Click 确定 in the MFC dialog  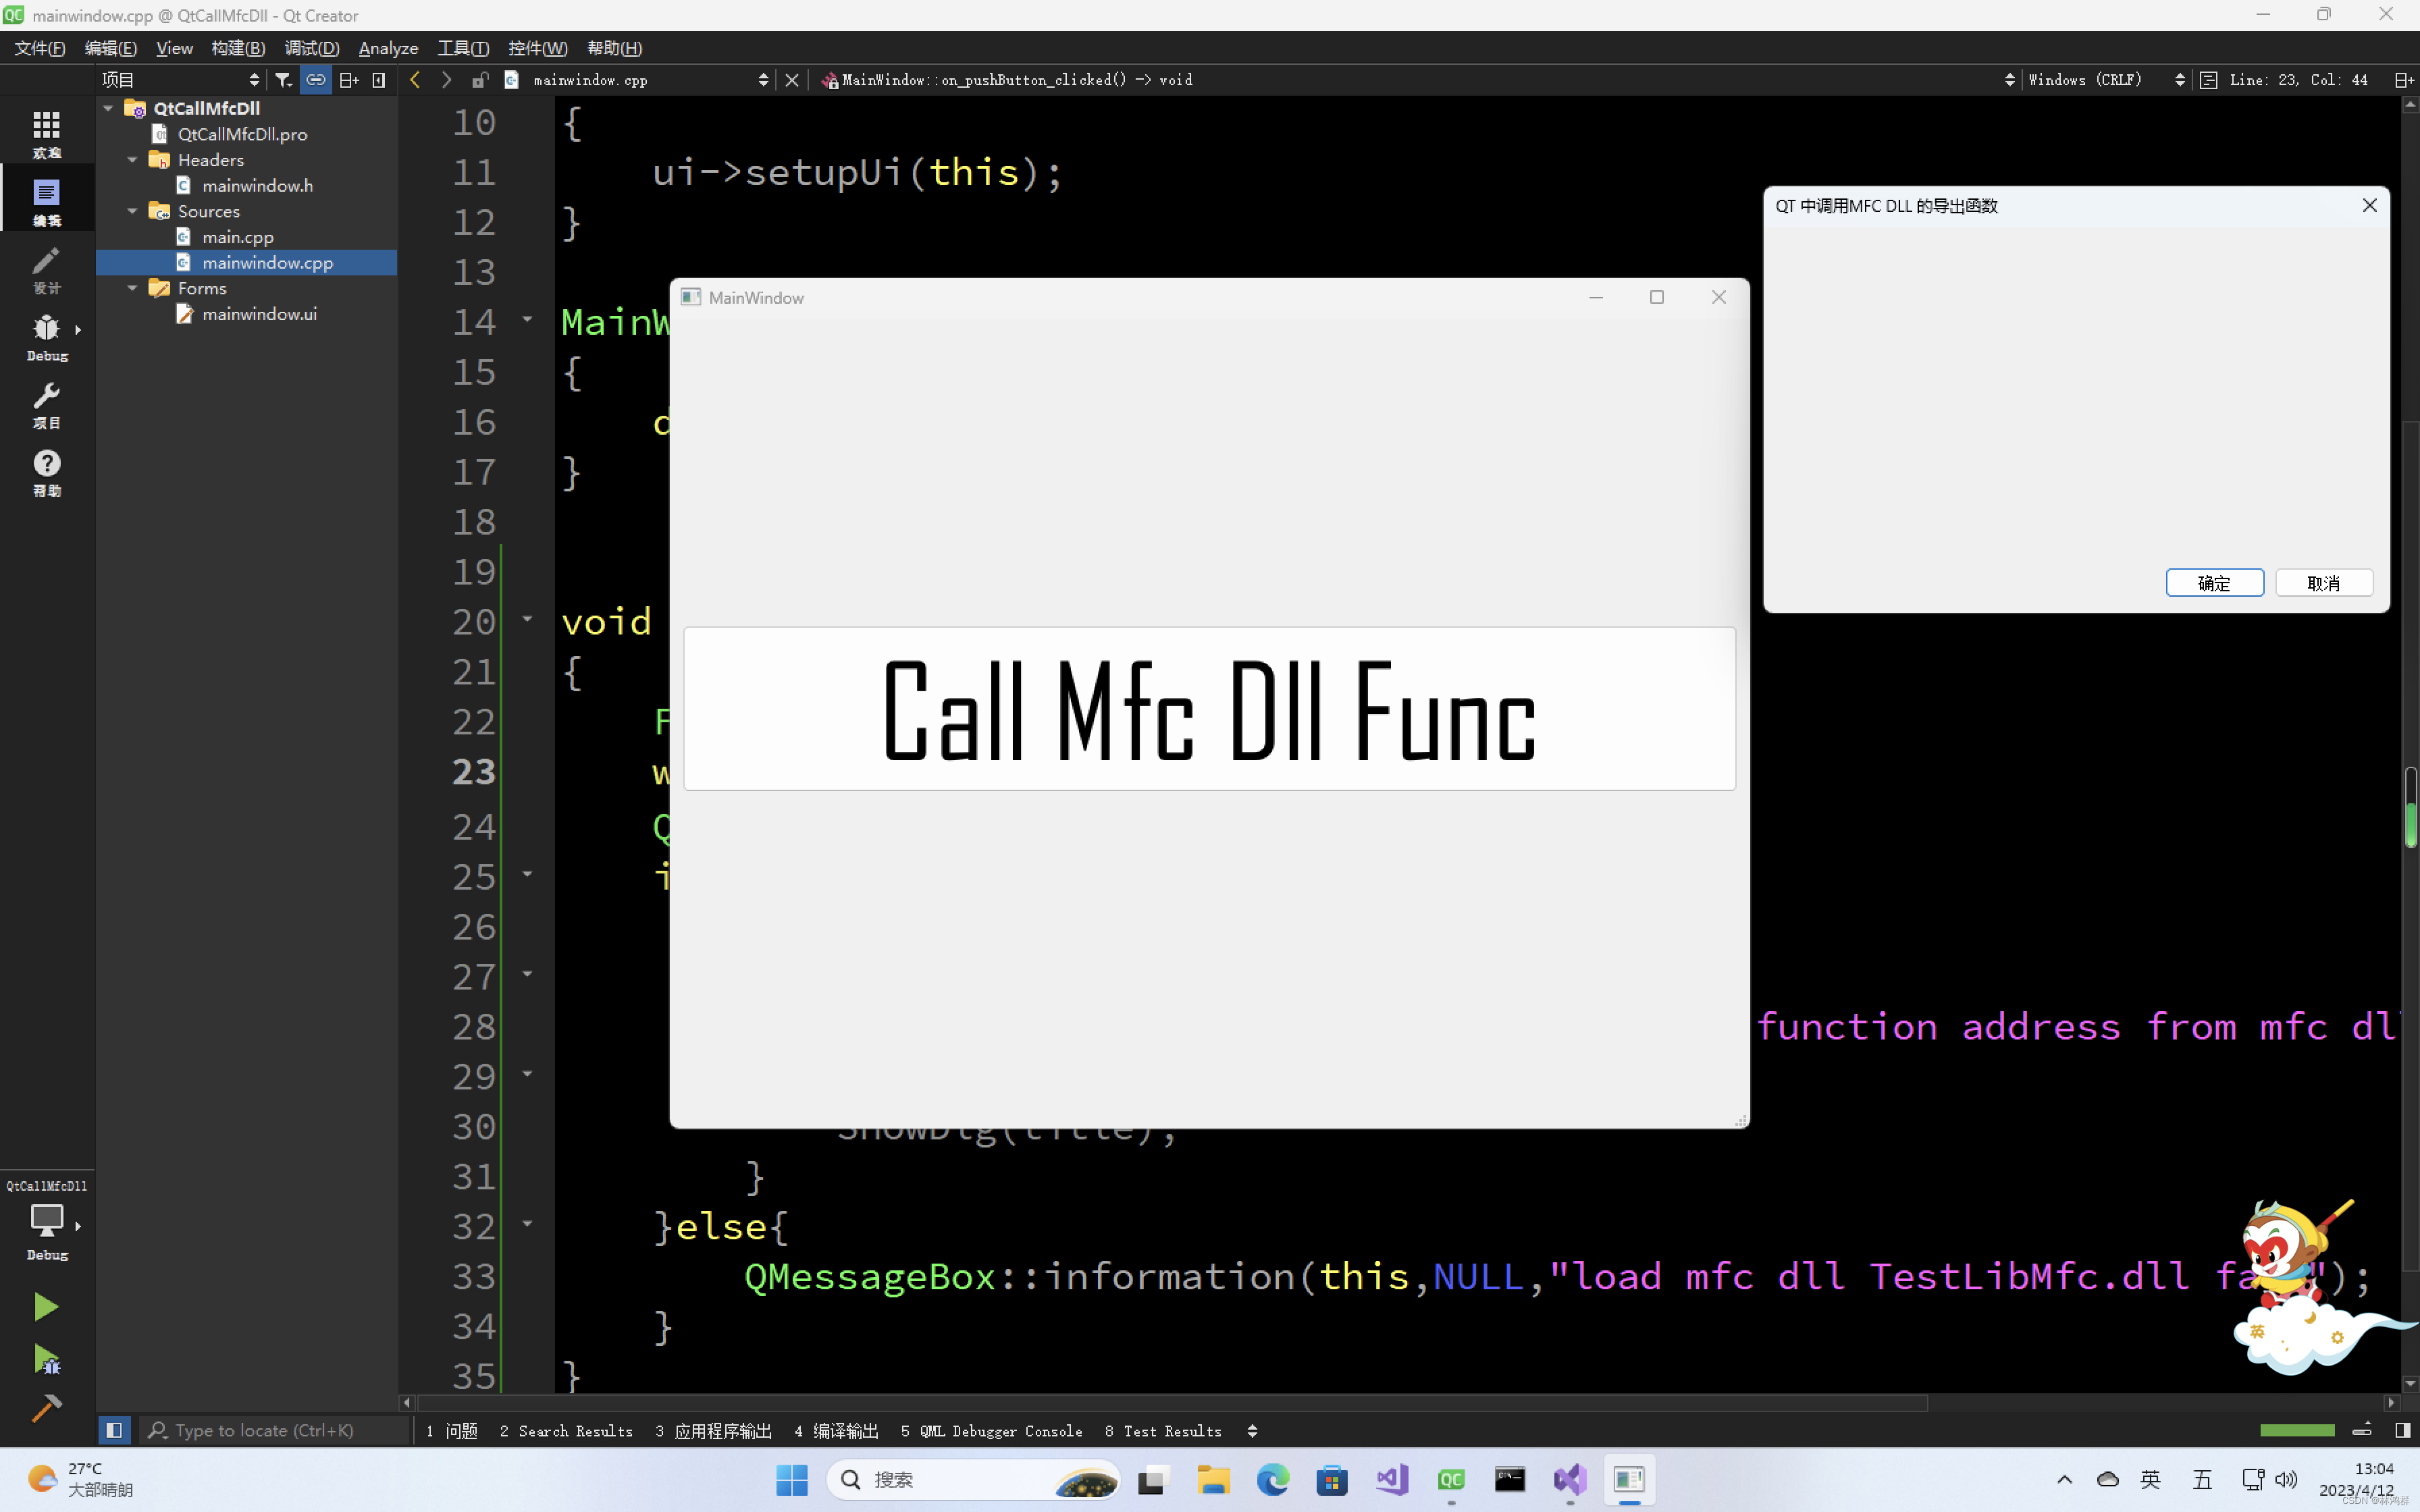point(2214,583)
